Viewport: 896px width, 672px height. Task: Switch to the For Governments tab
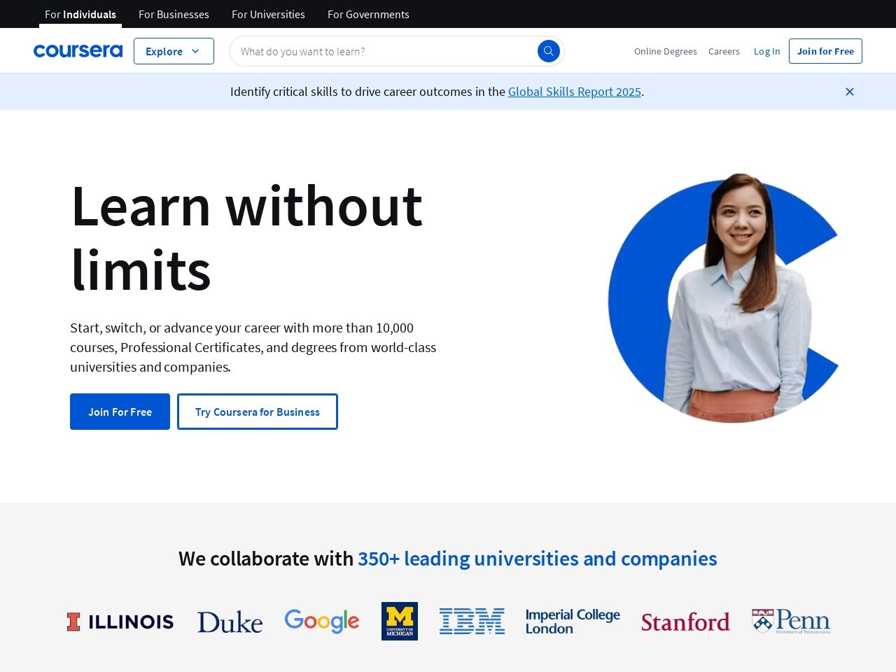(x=368, y=14)
